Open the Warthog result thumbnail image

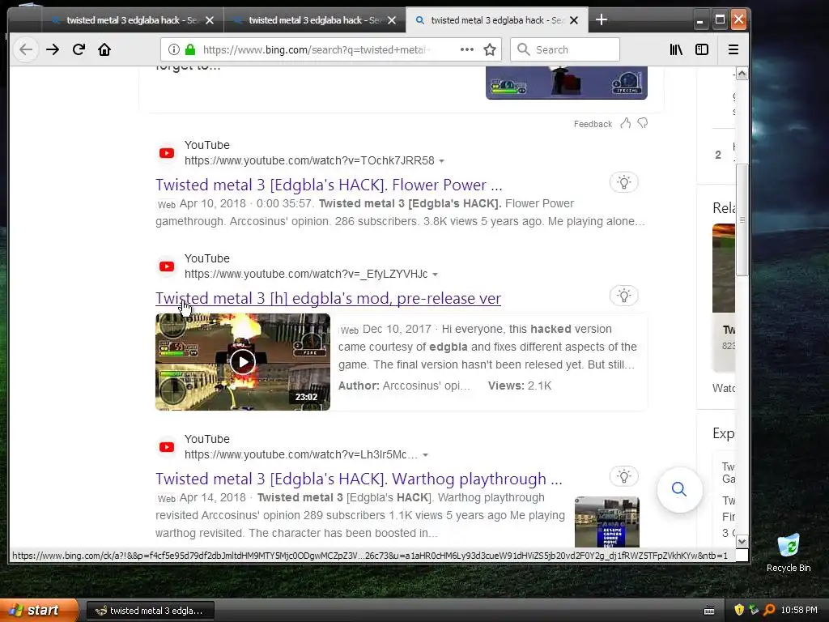607,522
